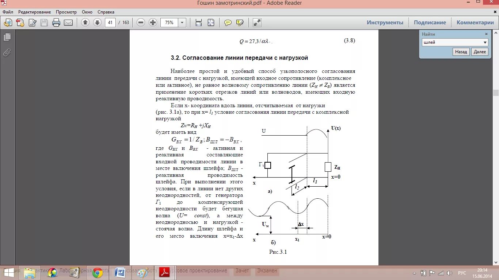Switch to read mode with the expand arrows icon
499x280 pixels.
pyautogui.click(x=257, y=23)
